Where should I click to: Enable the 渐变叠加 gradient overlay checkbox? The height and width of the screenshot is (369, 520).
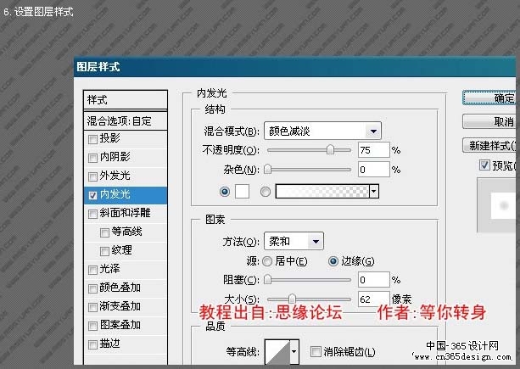click(92, 307)
